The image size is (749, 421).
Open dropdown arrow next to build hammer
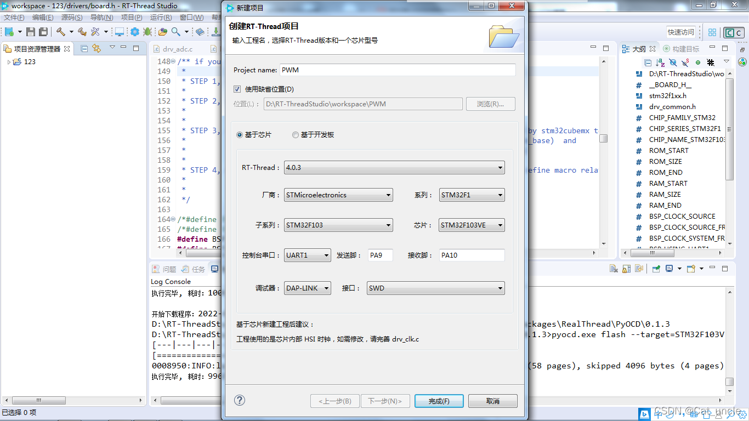(71, 32)
